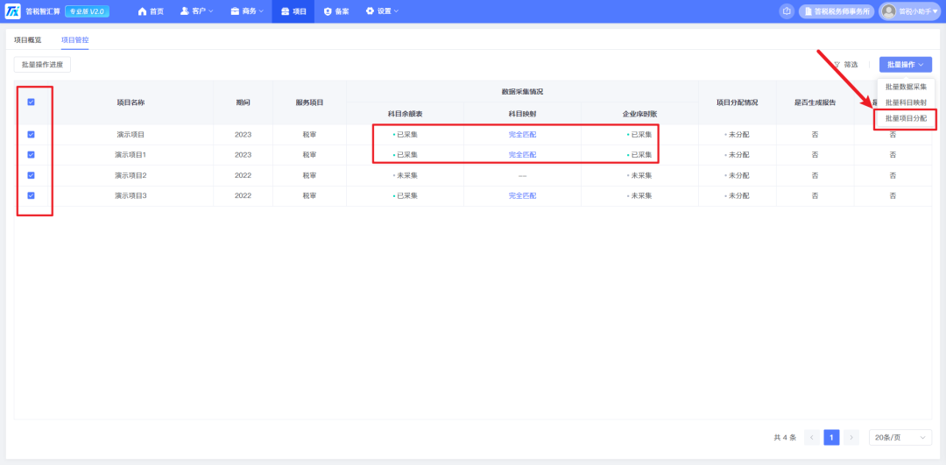Screen dimensions: 946x465
Task: Open 完全匹配 link for 演示项目3
Action: pyautogui.click(x=522, y=195)
